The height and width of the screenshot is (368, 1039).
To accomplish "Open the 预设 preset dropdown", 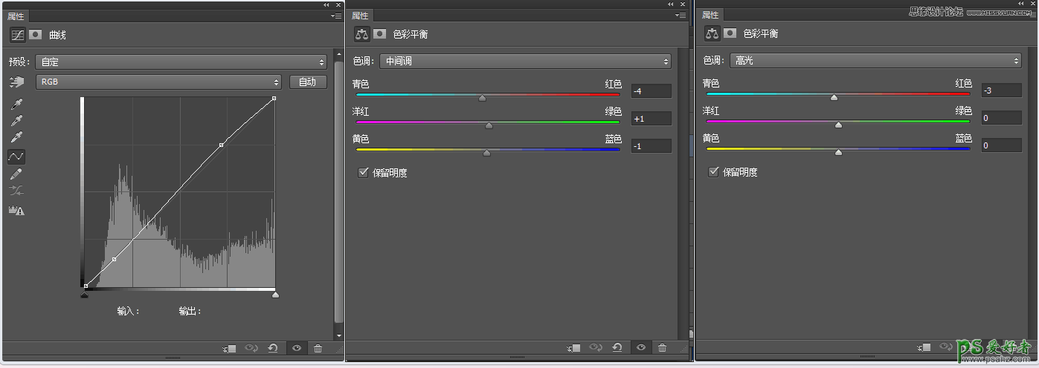I will click(181, 62).
